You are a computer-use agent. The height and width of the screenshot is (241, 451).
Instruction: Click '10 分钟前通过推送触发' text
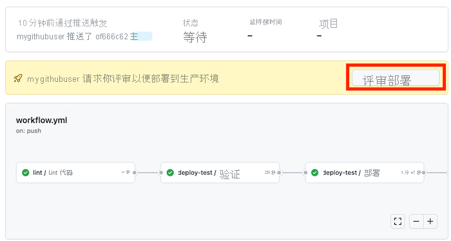(62, 23)
